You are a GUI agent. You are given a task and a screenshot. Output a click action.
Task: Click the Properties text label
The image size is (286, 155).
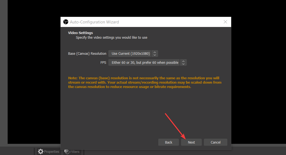pos(52,152)
